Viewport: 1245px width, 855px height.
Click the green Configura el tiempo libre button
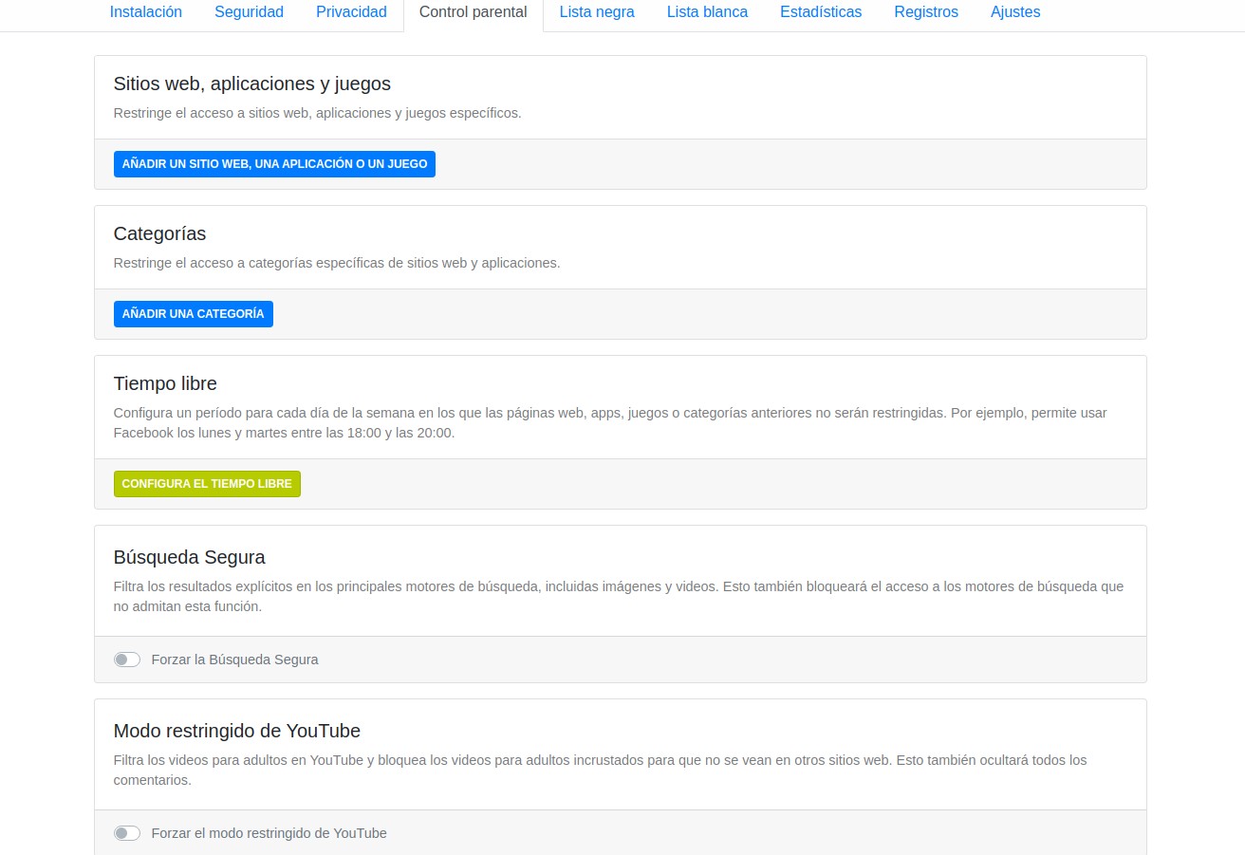[x=207, y=484]
